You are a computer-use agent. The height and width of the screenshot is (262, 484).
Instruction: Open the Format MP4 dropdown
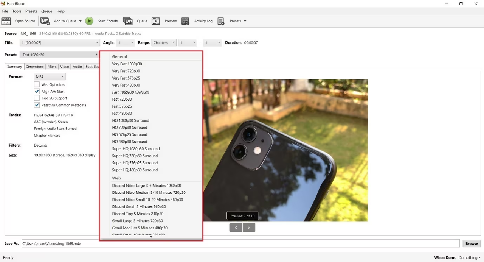click(50, 77)
